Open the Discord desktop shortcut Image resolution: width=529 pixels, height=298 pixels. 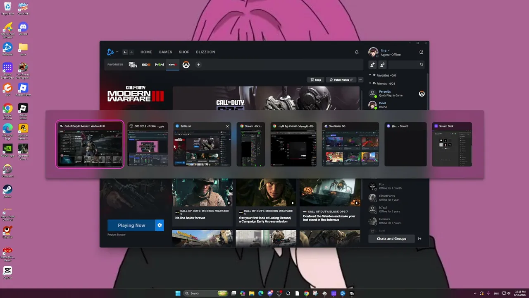23,29
